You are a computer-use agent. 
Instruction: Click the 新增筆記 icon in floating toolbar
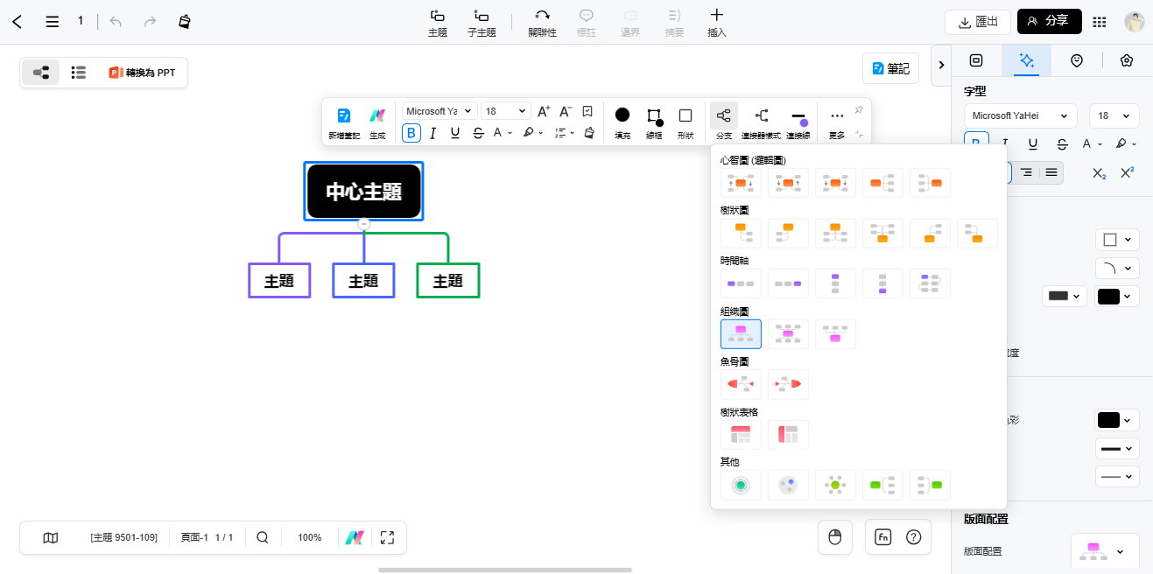(344, 115)
